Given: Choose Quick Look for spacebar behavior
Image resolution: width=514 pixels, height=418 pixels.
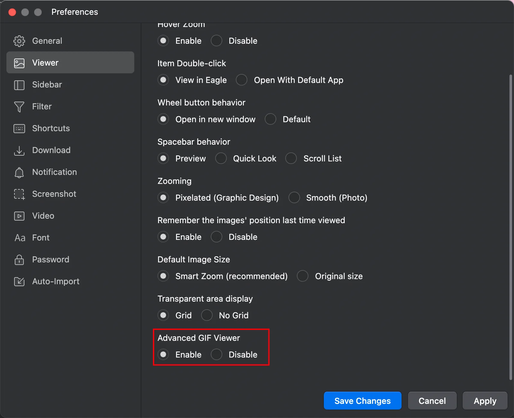Looking at the screenshot, I should point(221,158).
